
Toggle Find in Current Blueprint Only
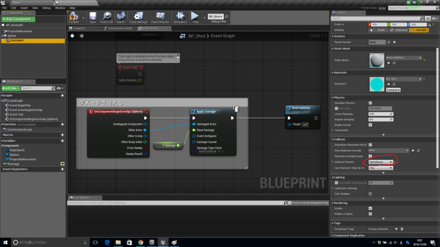[x=290, y=203]
